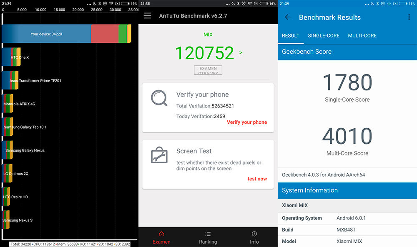Screen dimensions: 417x247
Task: Open the AnTuTu hamburger menu
Action: (147, 16)
